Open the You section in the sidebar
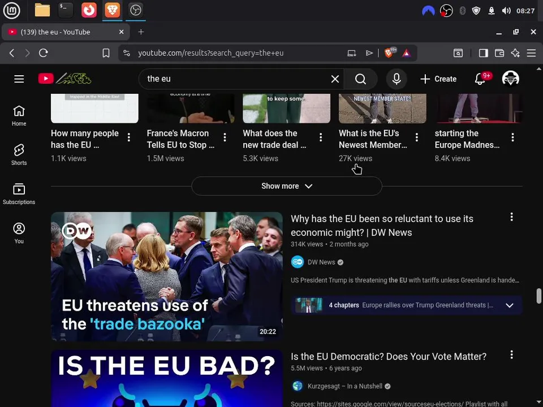 pyautogui.click(x=19, y=233)
